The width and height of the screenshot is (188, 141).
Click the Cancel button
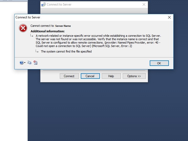(90, 76)
